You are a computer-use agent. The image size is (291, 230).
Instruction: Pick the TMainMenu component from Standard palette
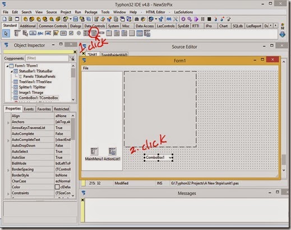[x=17, y=34]
